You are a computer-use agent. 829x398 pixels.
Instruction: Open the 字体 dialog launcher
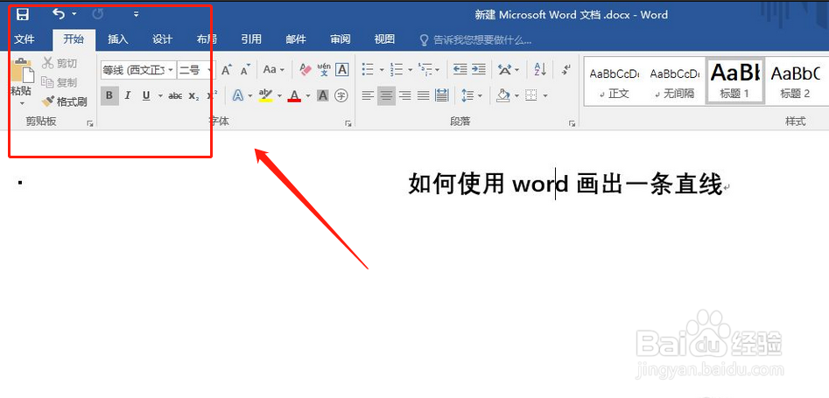(x=348, y=123)
